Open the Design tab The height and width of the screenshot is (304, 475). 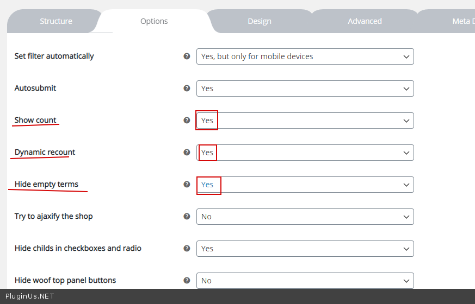tap(259, 21)
